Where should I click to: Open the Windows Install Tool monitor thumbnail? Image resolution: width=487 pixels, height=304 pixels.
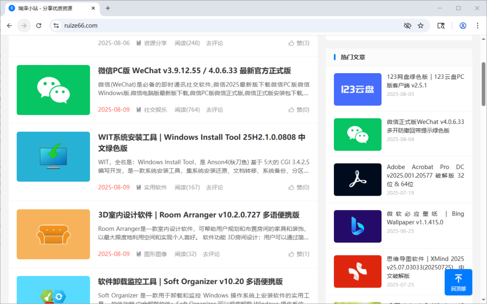point(53,157)
